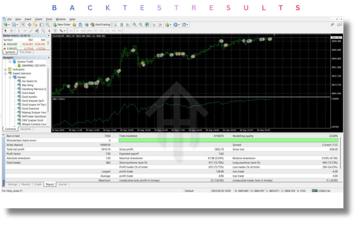Collapse the Expert Advisors tree node

point(5,73)
